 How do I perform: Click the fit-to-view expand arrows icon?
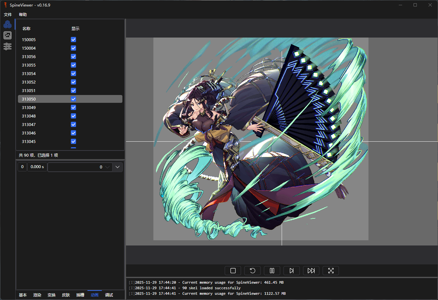(x=331, y=271)
